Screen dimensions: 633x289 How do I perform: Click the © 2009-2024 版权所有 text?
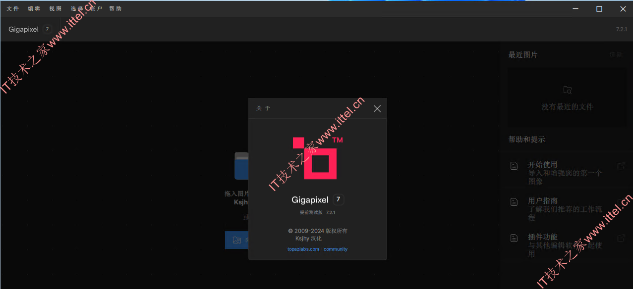click(318, 231)
